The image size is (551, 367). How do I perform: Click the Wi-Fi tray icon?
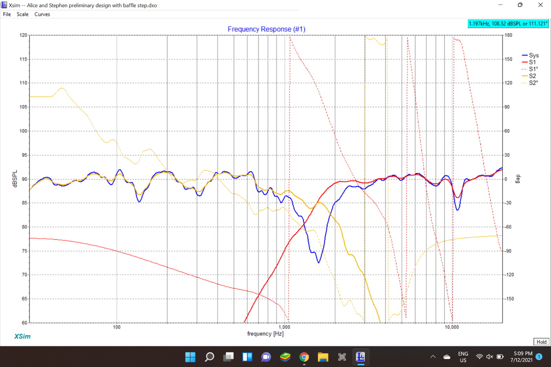click(x=479, y=357)
